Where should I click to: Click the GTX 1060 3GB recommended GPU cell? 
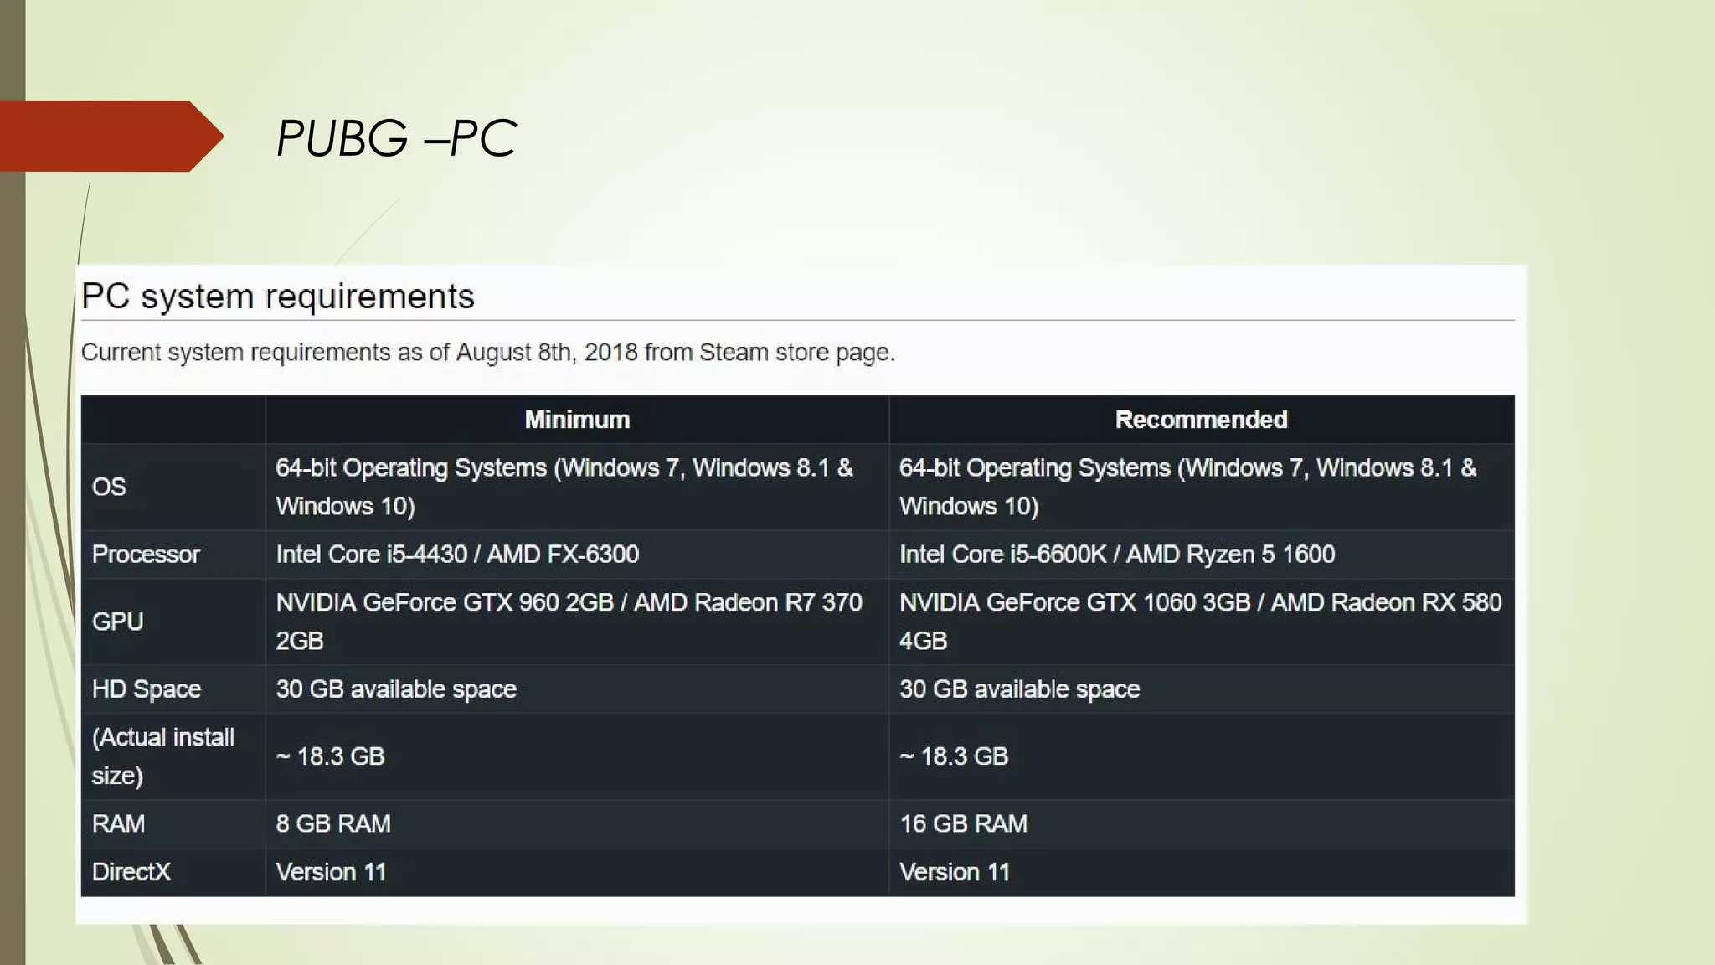1199,621
